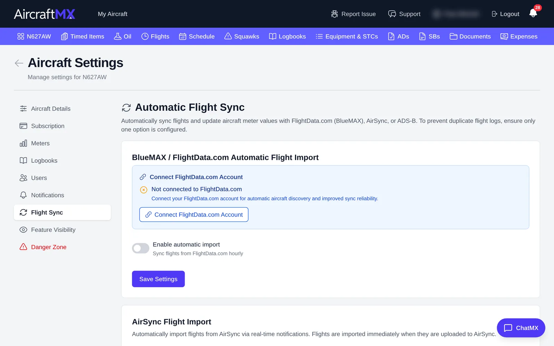Open Timed Items in navigation bar
The image size is (554, 346).
click(x=82, y=36)
